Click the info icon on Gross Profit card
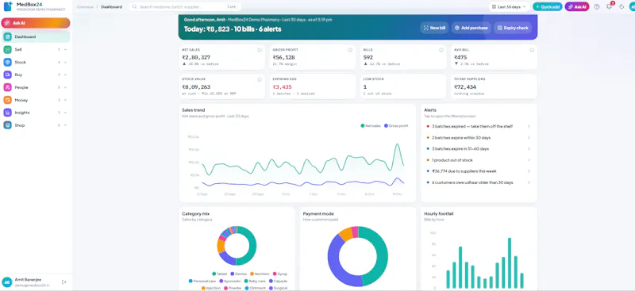The image size is (635, 291). click(350, 50)
